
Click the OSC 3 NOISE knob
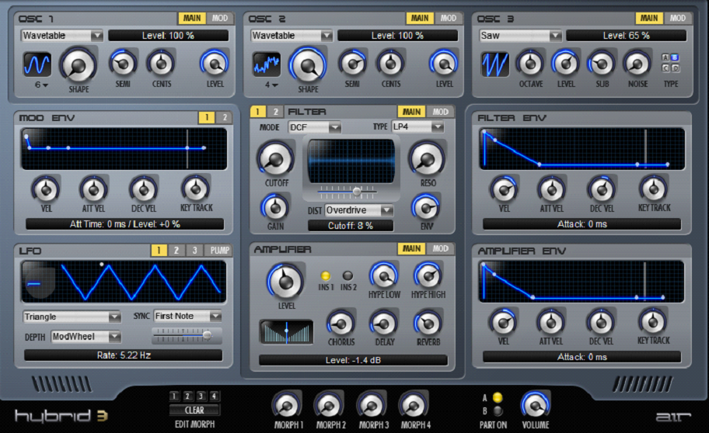[637, 64]
